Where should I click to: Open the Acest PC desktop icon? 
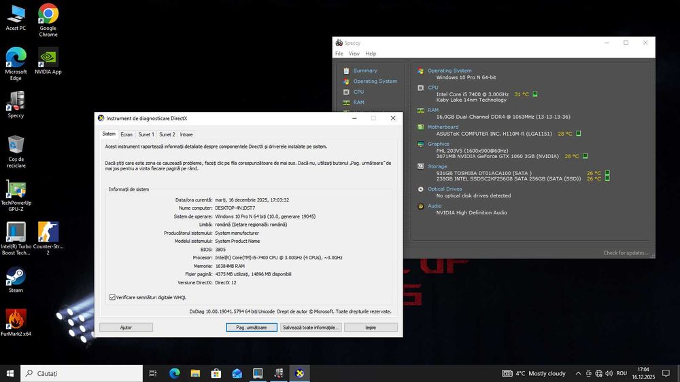[16, 18]
